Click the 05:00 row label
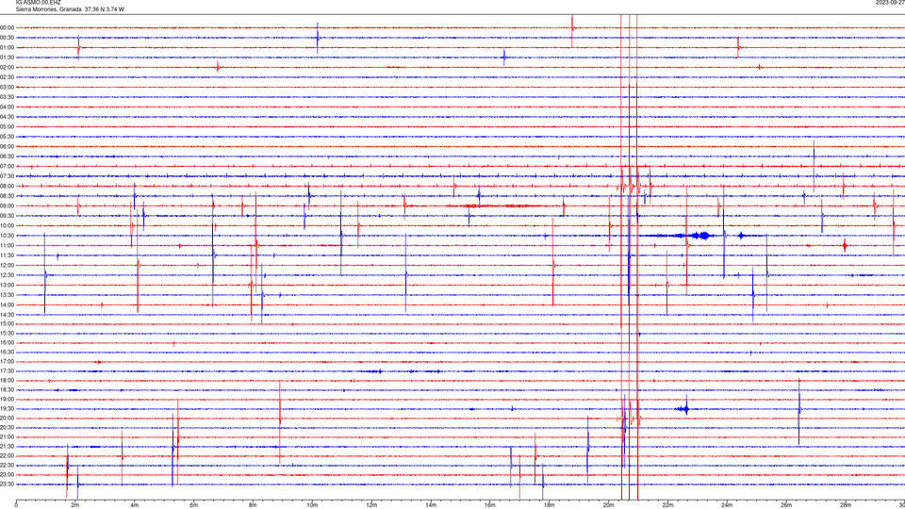Screen dimensions: 905x509 tap(8, 126)
